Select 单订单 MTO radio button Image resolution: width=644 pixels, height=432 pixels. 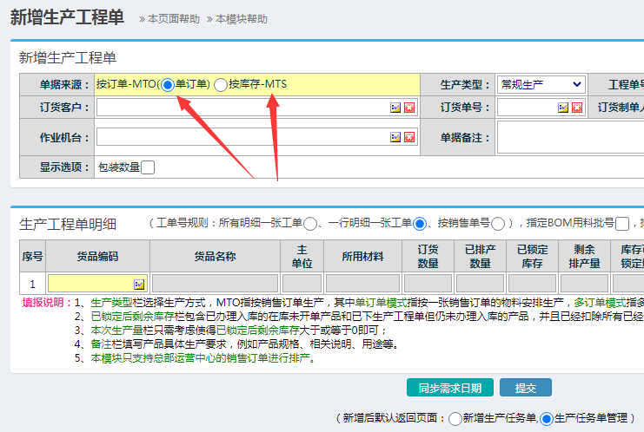[168, 84]
